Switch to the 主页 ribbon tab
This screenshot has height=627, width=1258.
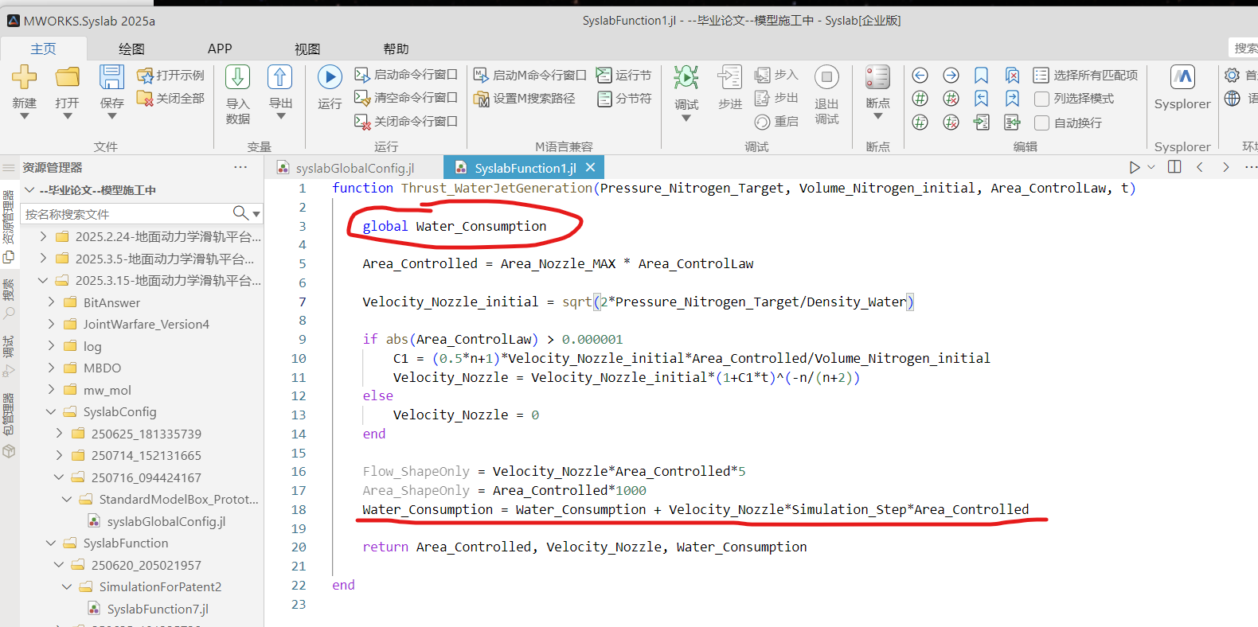[x=43, y=49]
